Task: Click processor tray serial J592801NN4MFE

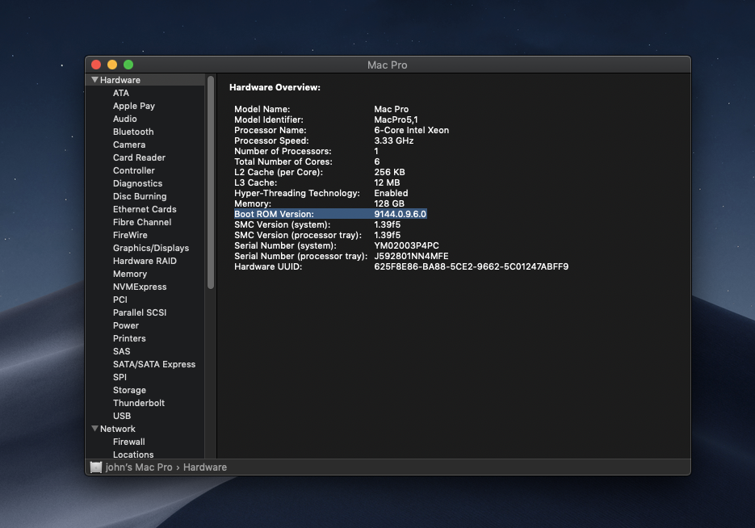Action: coord(411,256)
